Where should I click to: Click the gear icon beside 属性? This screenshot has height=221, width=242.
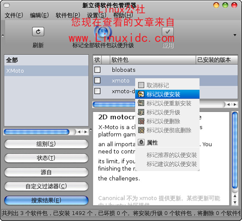(141, 142)
